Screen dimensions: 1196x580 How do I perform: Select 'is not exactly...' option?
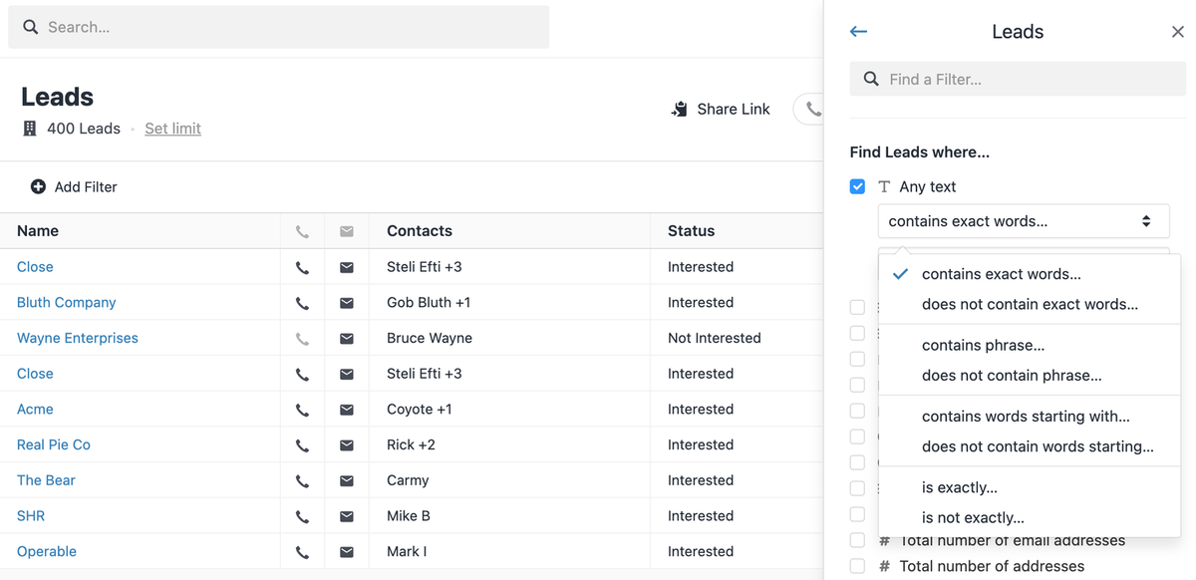click(x=1030, y=517)
